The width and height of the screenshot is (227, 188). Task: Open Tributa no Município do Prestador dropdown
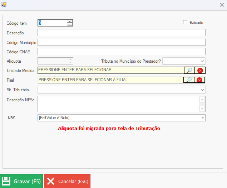click(x=202, y=61)
